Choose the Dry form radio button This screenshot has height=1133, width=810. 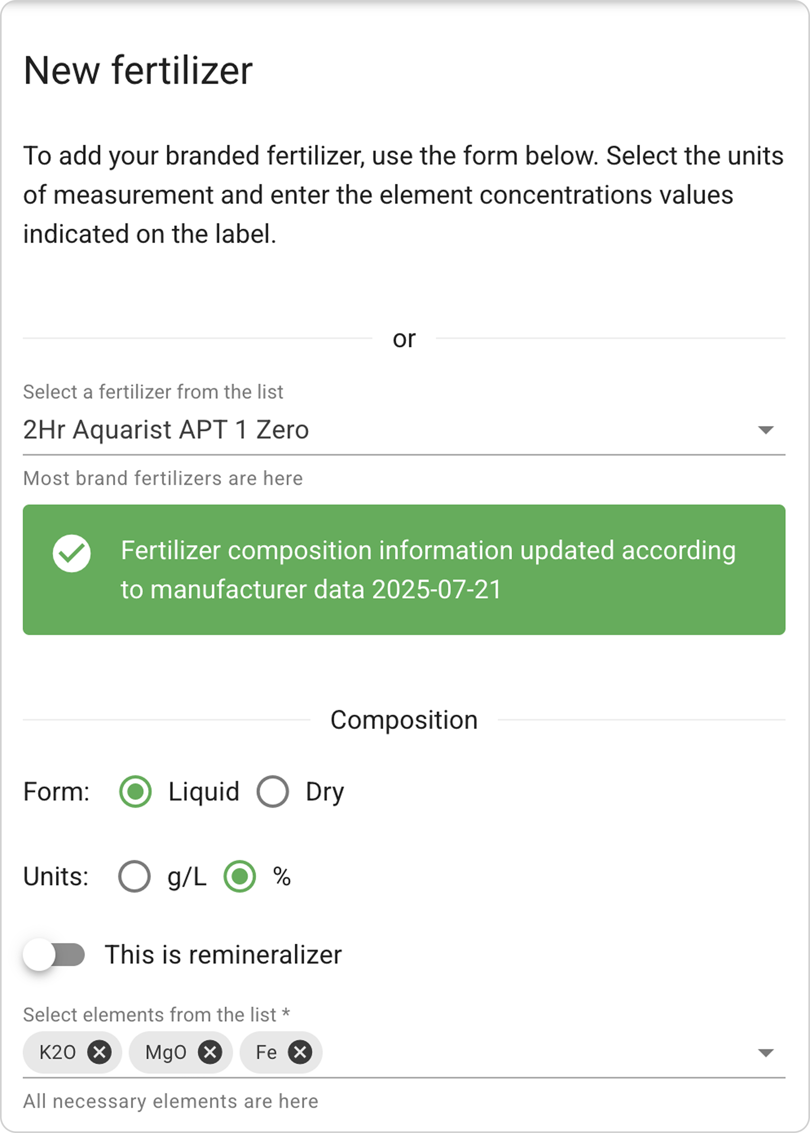(x=273, y=792)
